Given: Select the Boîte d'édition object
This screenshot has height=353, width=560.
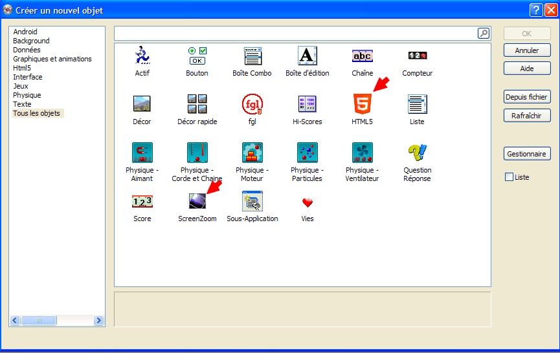Looking at the screenshot, I should pos(307,56).
